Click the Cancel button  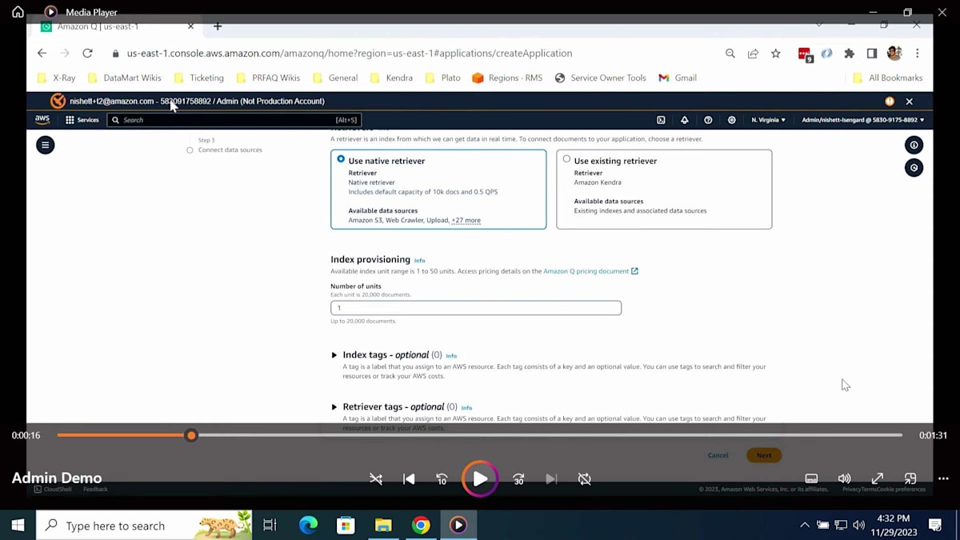(x=718, y=455)
